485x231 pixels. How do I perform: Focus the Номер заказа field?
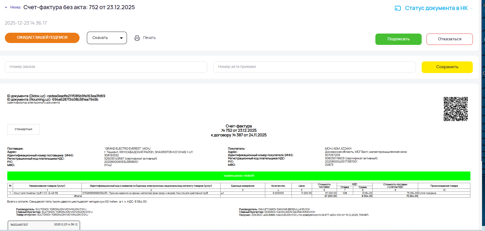[x=106, y=67]
